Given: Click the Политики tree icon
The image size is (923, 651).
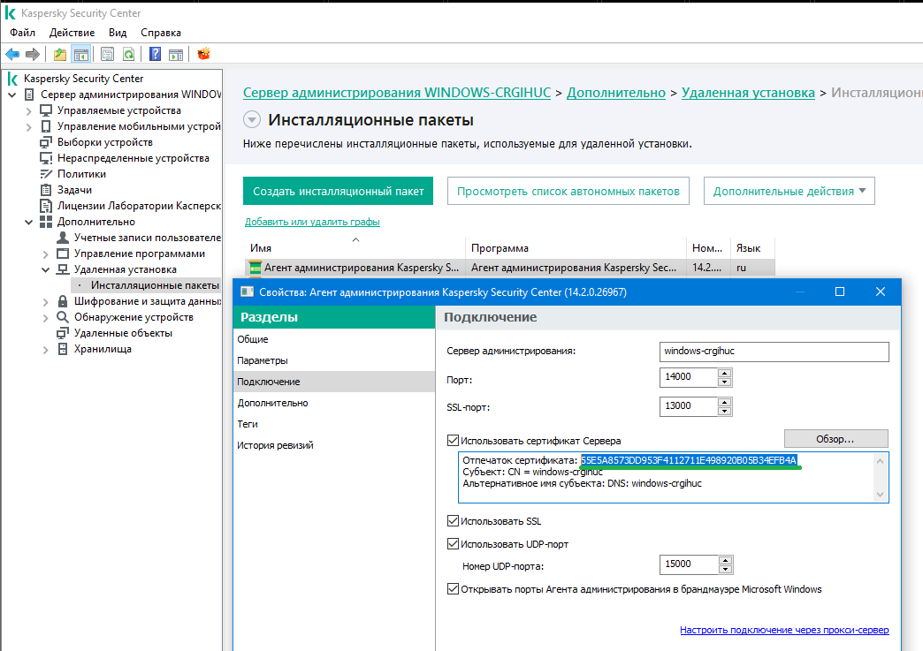Looking at the screenshot, I should click(47, 174).
